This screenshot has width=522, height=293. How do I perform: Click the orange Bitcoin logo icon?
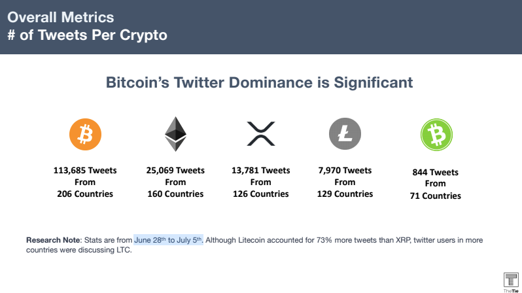click(85, 135)
